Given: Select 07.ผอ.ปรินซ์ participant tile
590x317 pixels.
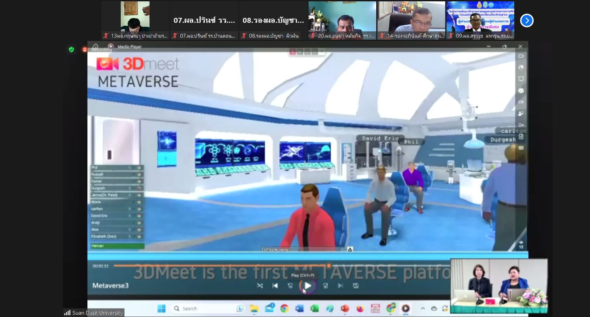Looking at the screenshot, I should (x=204, y=20).
